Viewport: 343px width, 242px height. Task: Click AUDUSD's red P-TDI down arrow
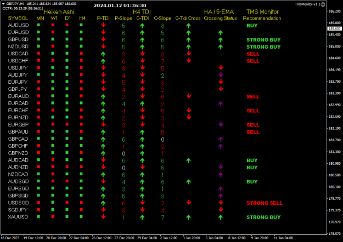(104, 25)
